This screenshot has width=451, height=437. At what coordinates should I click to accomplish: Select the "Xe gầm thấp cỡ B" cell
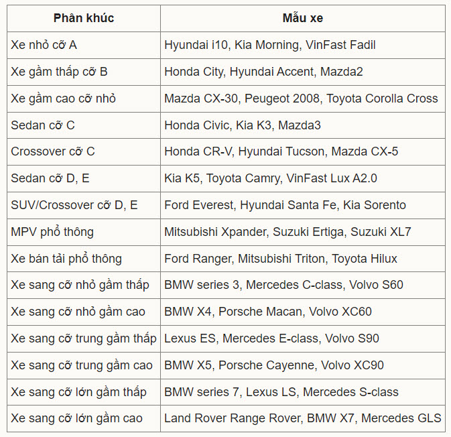coord(59,72)
